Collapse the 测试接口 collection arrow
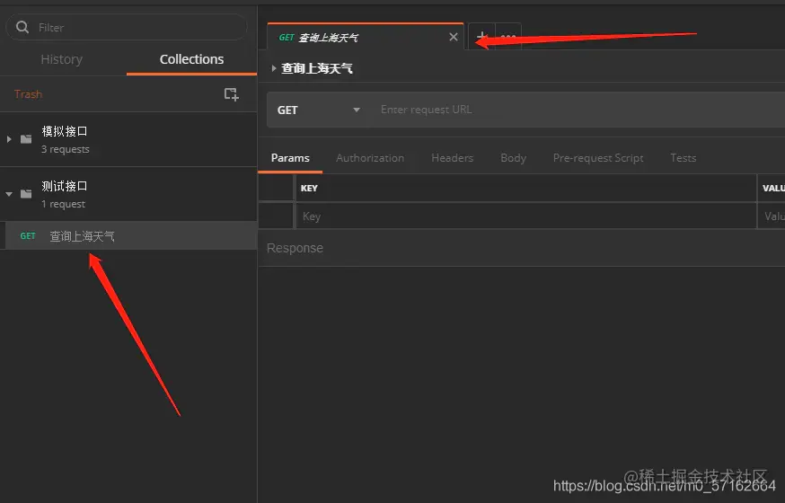785x503 pixels. click(x=9, y=194)
